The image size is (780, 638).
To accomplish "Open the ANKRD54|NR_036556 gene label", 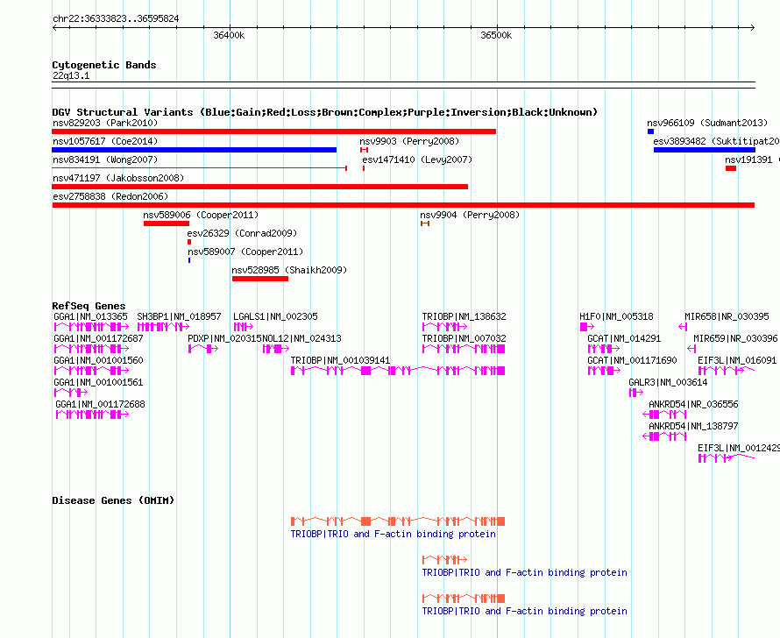I will [693, 404].
